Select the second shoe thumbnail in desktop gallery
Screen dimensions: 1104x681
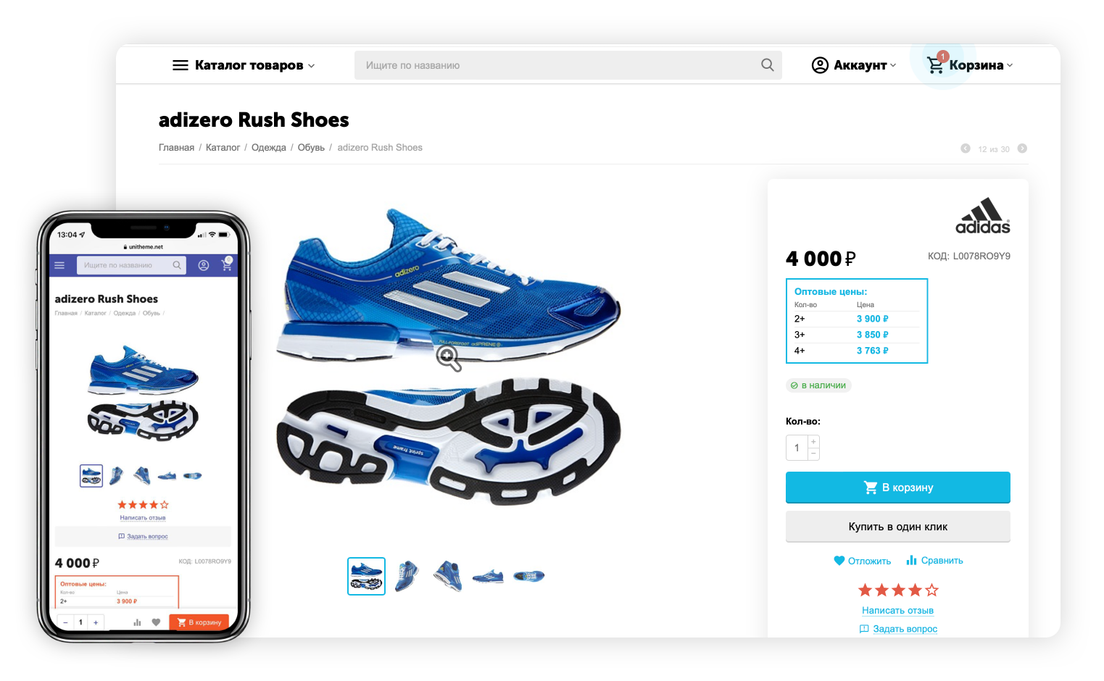click(407, 577)
